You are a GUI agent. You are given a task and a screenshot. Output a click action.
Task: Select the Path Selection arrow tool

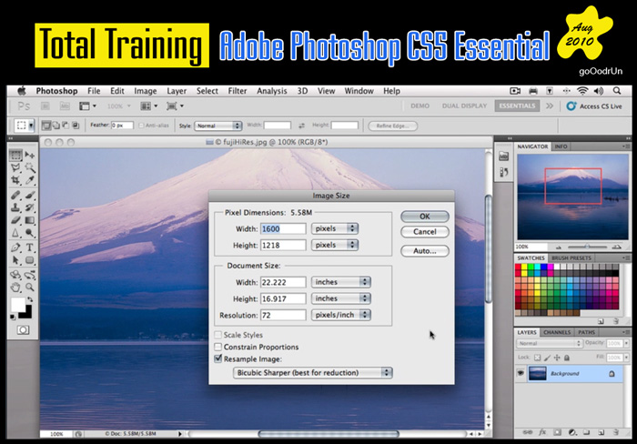point(15,260)
